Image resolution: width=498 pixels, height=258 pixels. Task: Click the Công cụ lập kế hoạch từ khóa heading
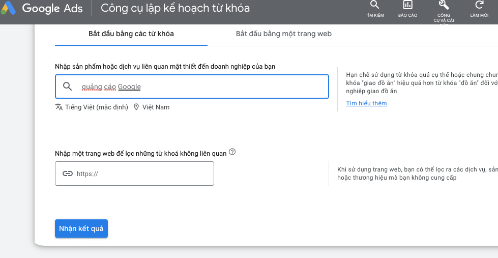click(x=175, y=8)
